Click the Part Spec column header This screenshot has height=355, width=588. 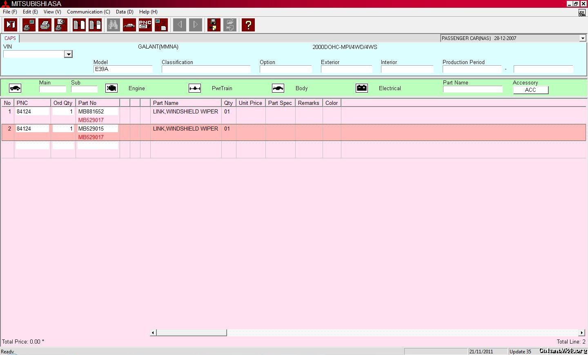[x=280, y=103]
